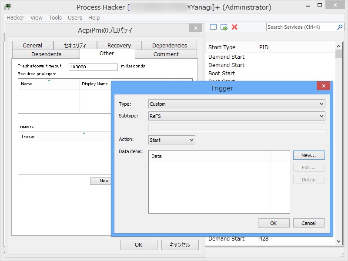Open the Action dropdown showing Start
This screenshot has height=261, width=348.
pyautogui.click(x=171, y=140)
